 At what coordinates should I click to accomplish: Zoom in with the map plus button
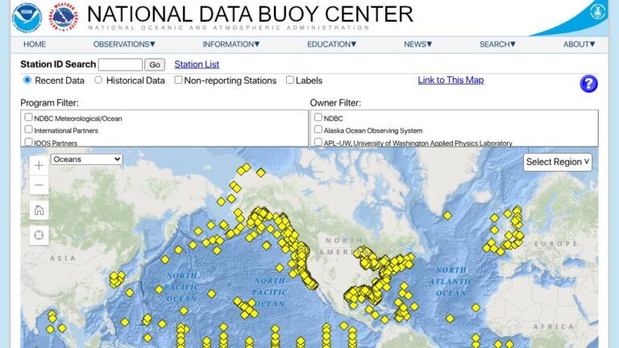[39, 165]
